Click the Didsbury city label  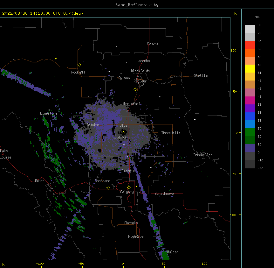pos(122,137)
